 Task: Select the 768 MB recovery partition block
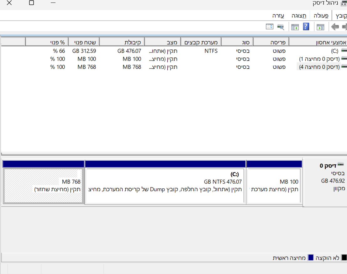click(x=43, y=186)
